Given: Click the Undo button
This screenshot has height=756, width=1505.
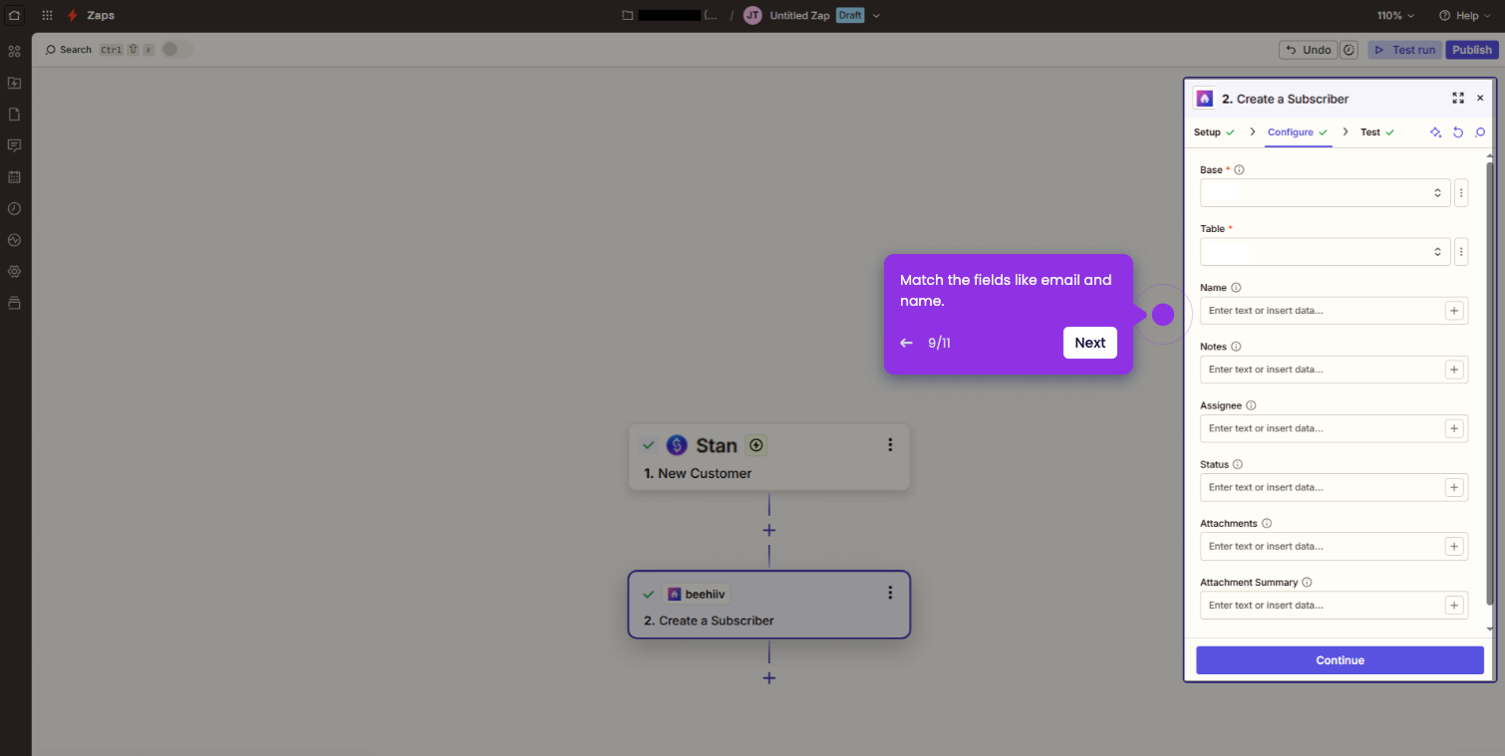Looking at the screenshot, I should tap(1308, 49).
